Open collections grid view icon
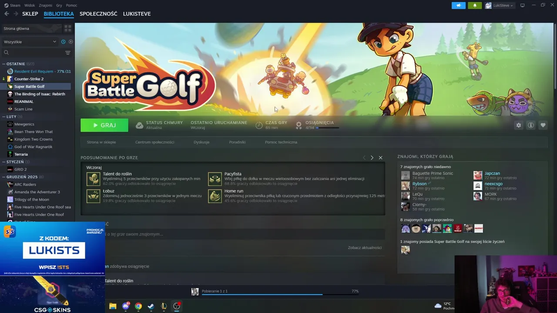 (68, 28)
